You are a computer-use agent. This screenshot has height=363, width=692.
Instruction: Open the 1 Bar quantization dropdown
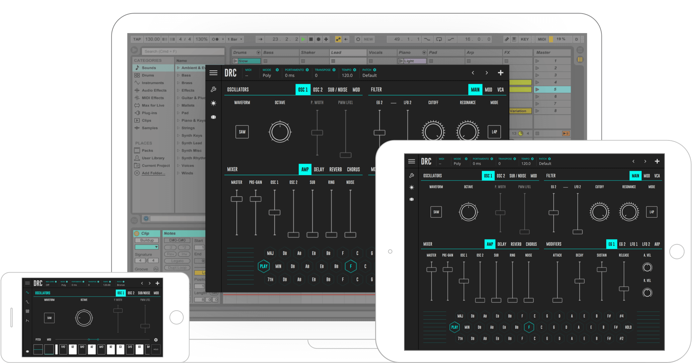(235, 39)
